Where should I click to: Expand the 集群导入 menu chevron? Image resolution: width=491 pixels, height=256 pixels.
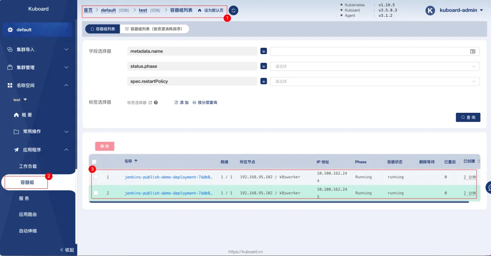click(x=66, y=50)
